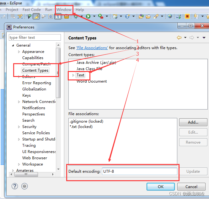This screenshot has width=209, height=199.
Task: Click the Open Type folder icon
Action: [x=141, y=17]
